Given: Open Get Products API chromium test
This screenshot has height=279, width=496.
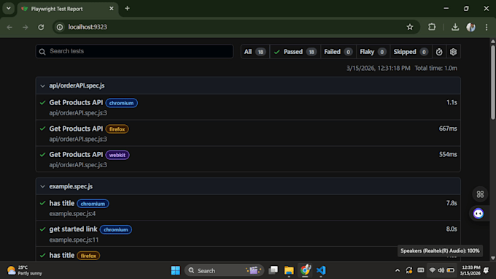Looking at the screenshot, I should pyautogui.click(x=76, y=102).
